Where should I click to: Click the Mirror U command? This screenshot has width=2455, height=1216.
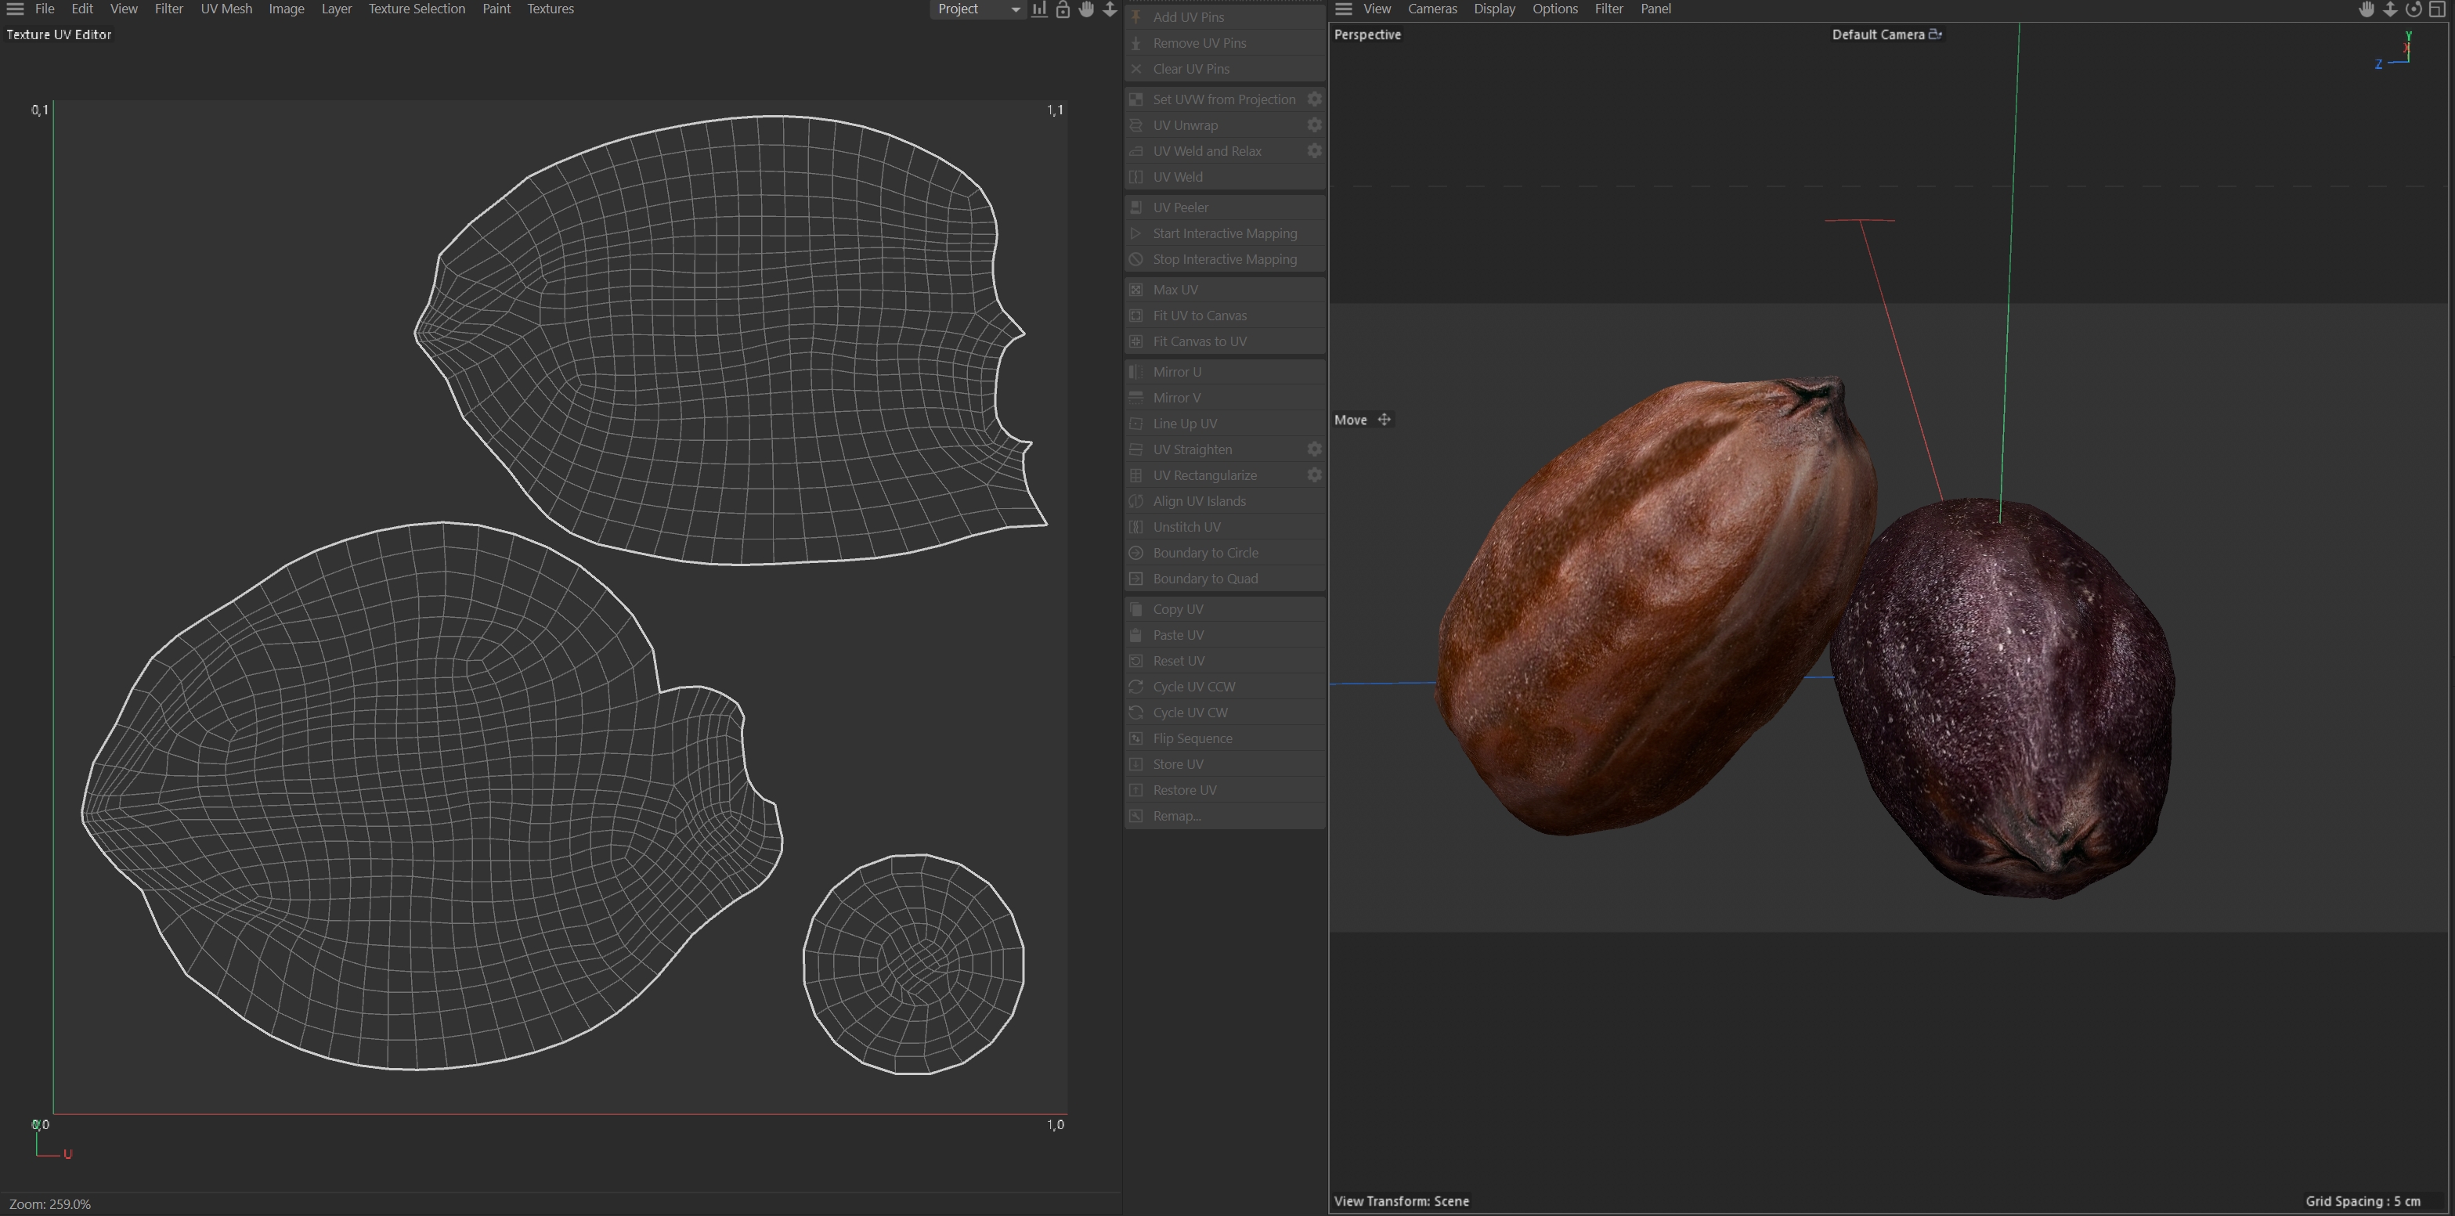(1177, 372)
